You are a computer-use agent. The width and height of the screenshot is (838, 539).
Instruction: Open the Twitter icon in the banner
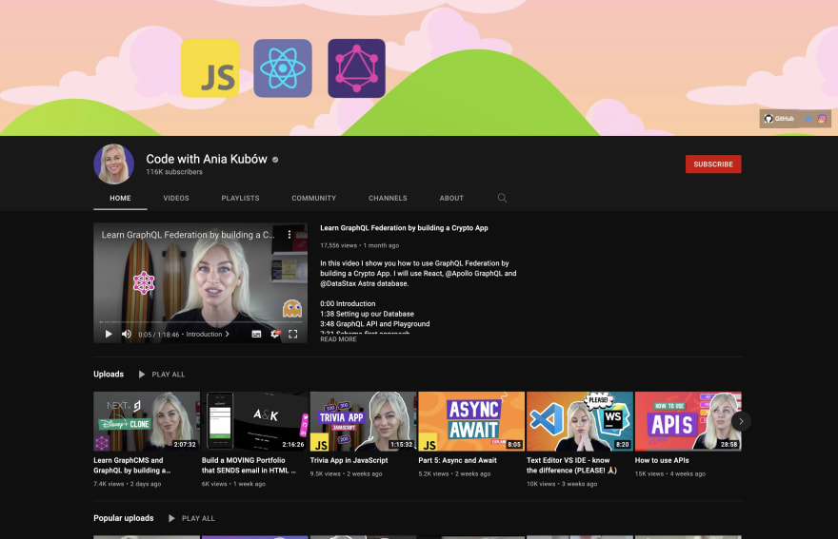pos(808,119)
